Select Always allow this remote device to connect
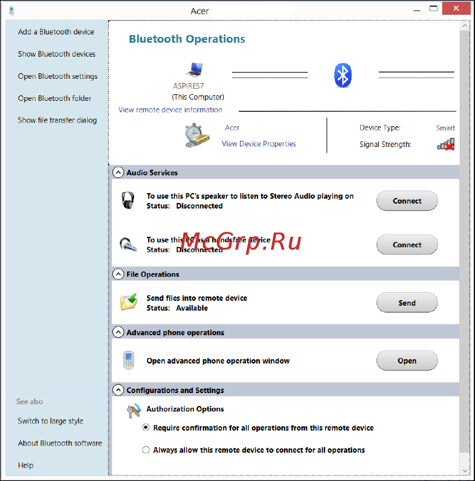Viewport: 475px width, 481px height. 146,450
